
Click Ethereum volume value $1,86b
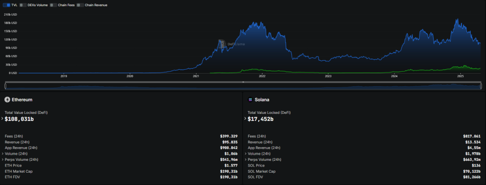pos(231,154)
